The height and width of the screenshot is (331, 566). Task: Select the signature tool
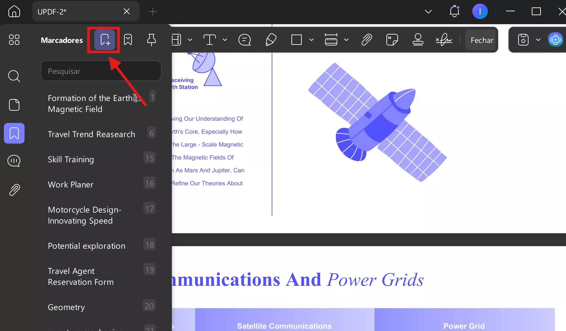point(444,40)
